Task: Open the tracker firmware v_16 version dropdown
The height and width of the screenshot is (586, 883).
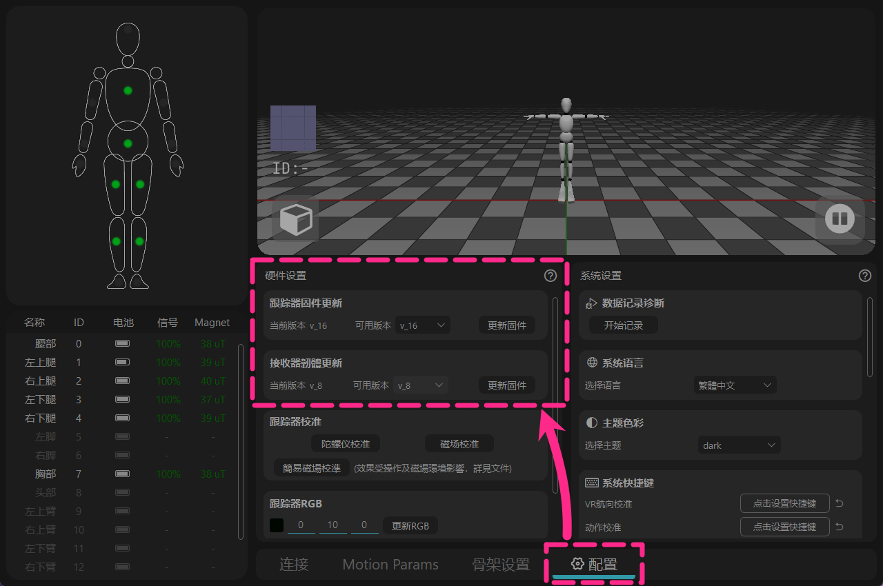Action: click(423, 325)
